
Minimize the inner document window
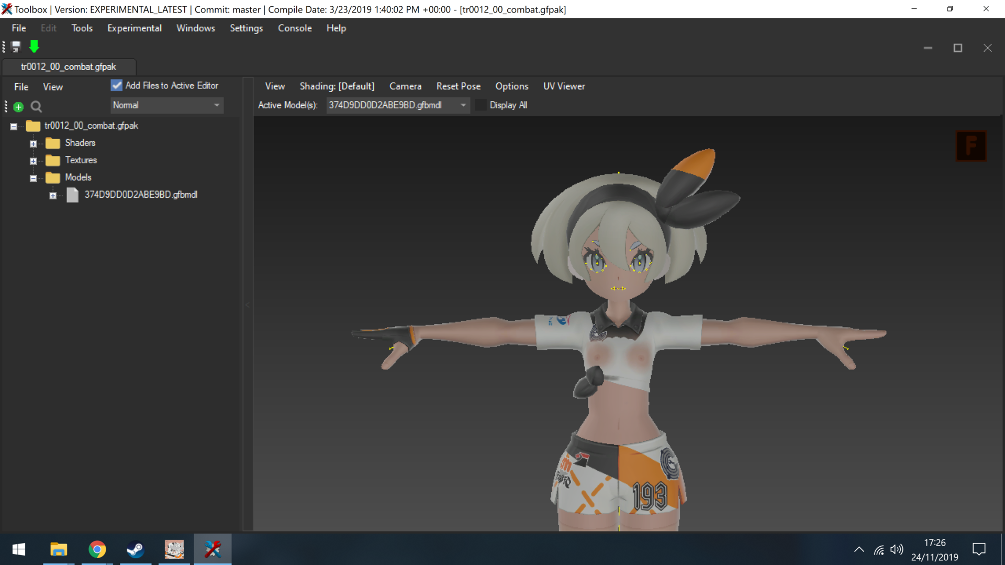[928, 48]
